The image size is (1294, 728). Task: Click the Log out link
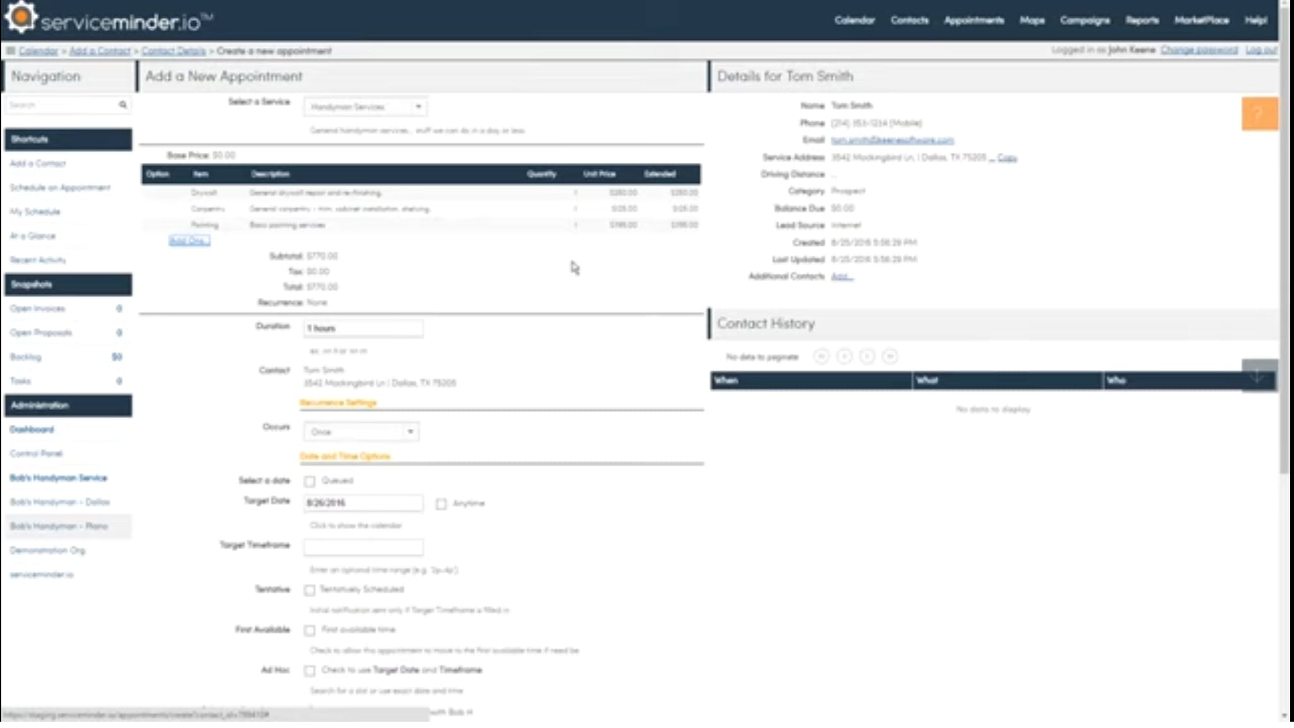tap(1261, 49)
